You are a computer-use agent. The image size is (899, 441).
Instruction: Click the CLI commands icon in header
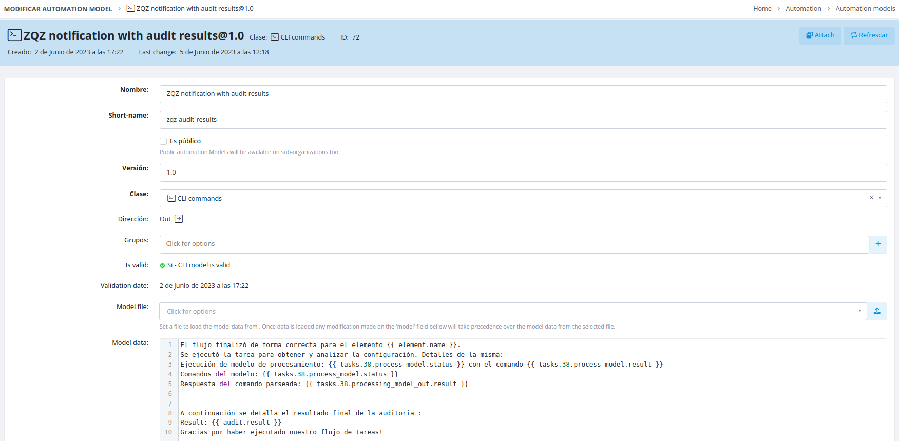[x=275, y=37]
